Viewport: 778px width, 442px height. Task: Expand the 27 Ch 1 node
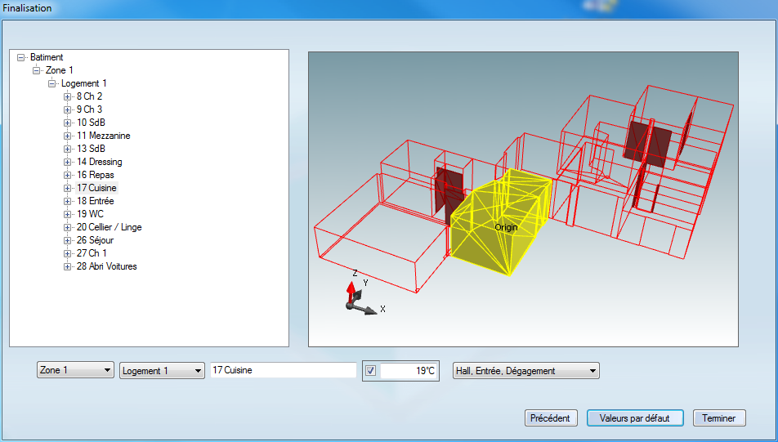click(x=68, y=253)
